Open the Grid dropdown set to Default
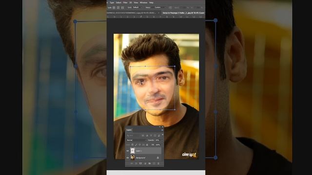The height and width of the screenshot is (175, 312). click(137, 7)
